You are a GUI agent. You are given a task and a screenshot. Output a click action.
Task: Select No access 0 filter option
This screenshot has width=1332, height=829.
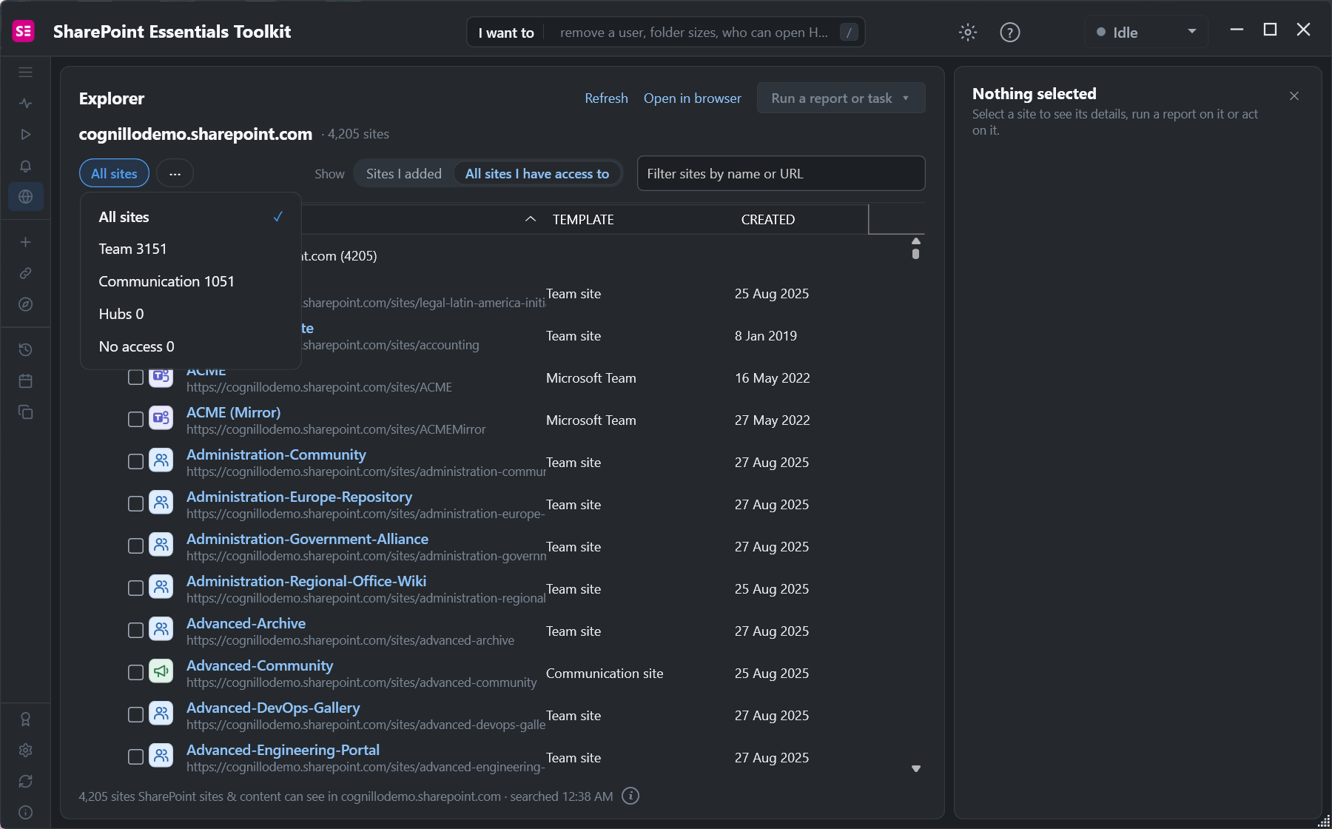click(190, 346)
